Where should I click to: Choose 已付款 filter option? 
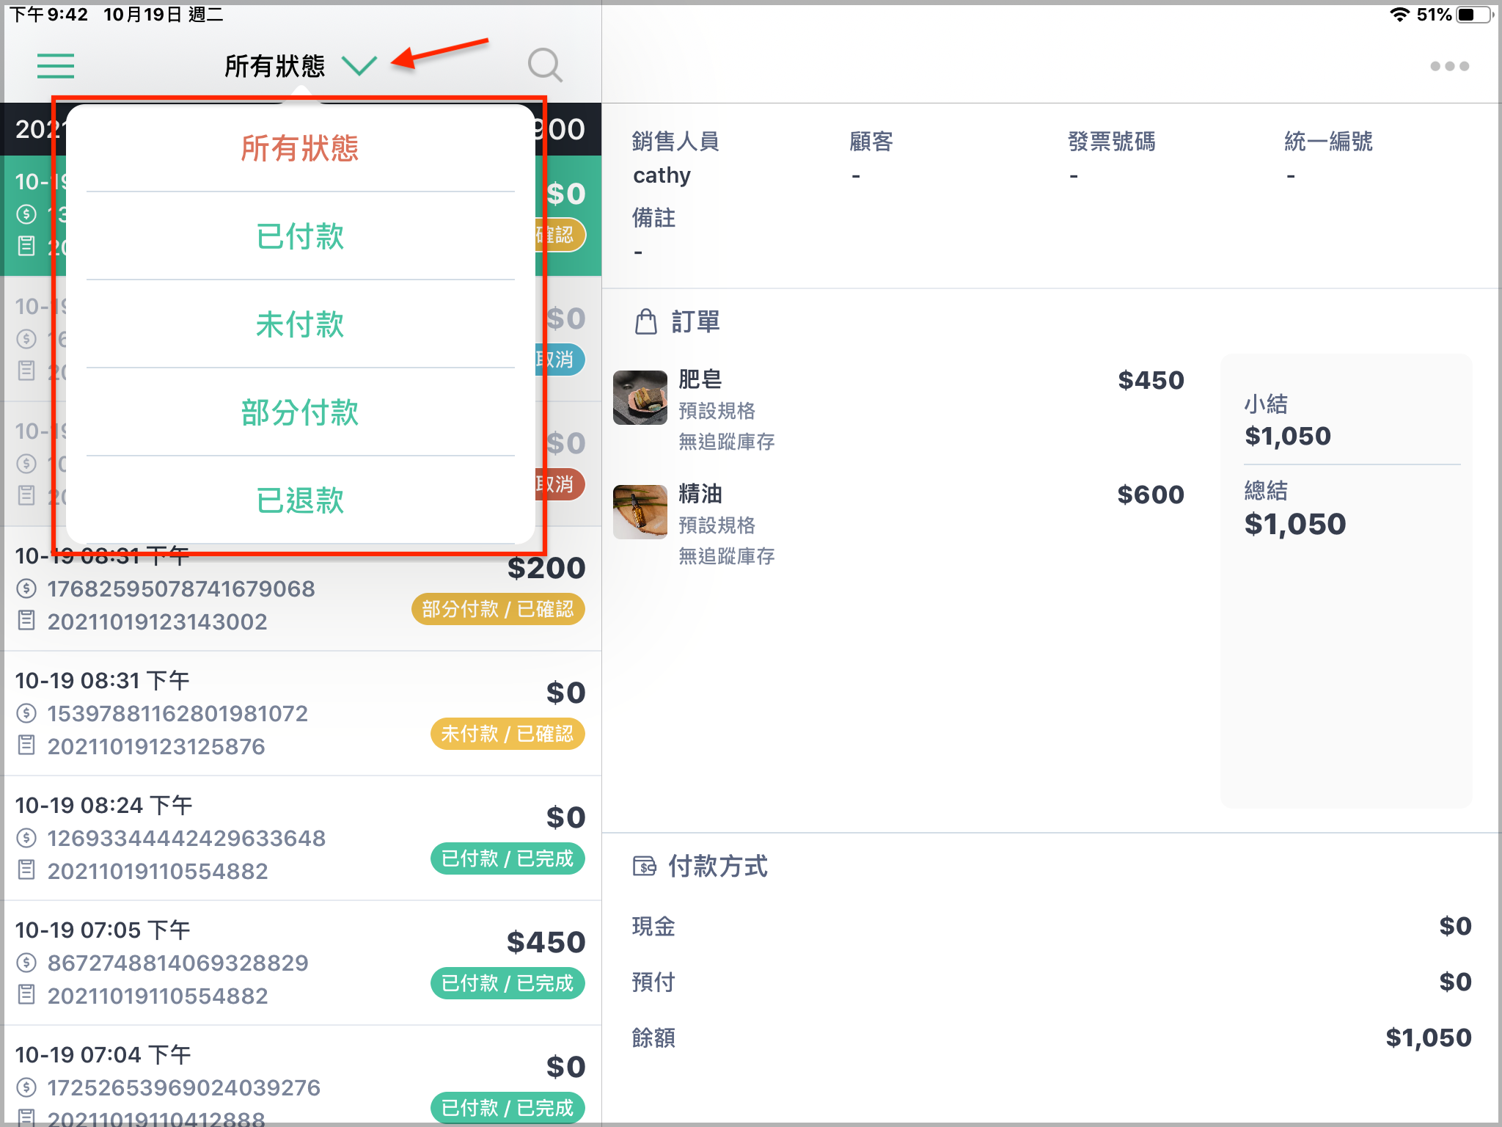300,236
